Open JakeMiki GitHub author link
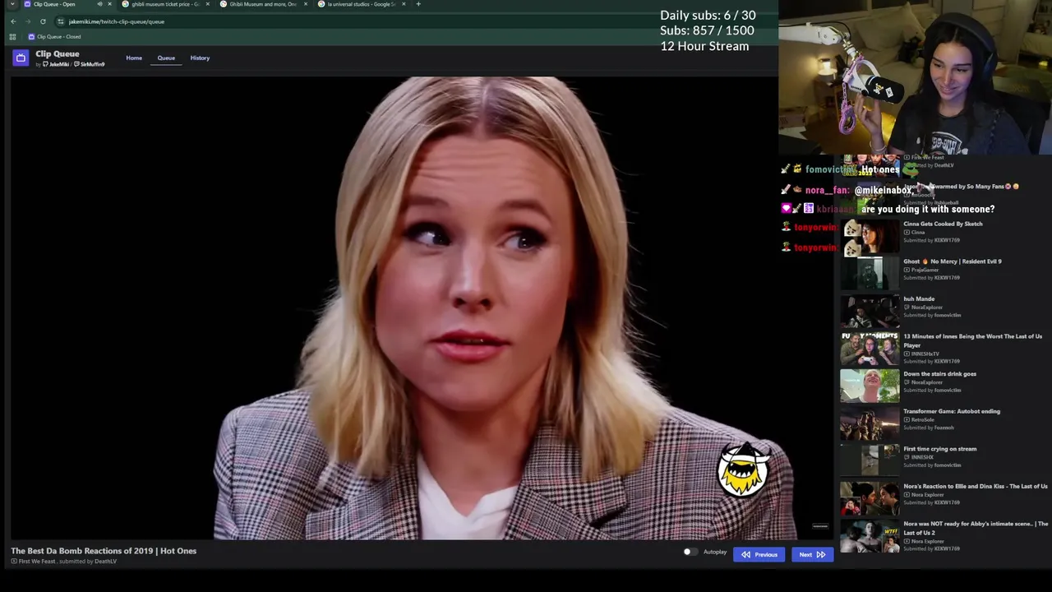1052x592 pixels. [55, 64]
